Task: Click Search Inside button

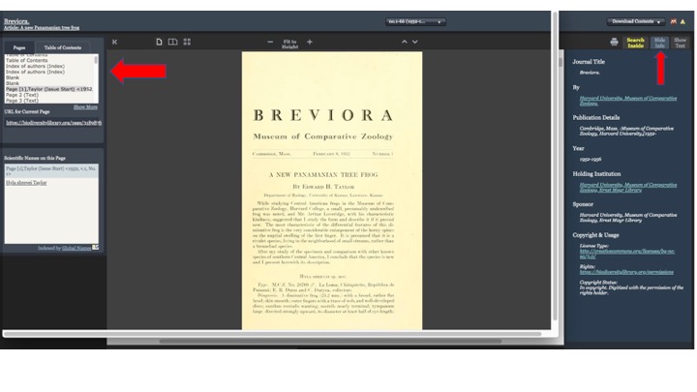Action: 635,43
